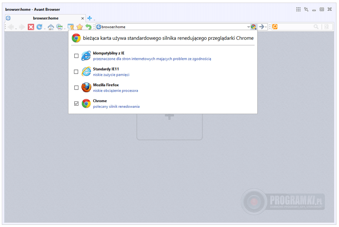Click the Chrome logo in engine list
339x227 pixels.
(x=86, y=104)
